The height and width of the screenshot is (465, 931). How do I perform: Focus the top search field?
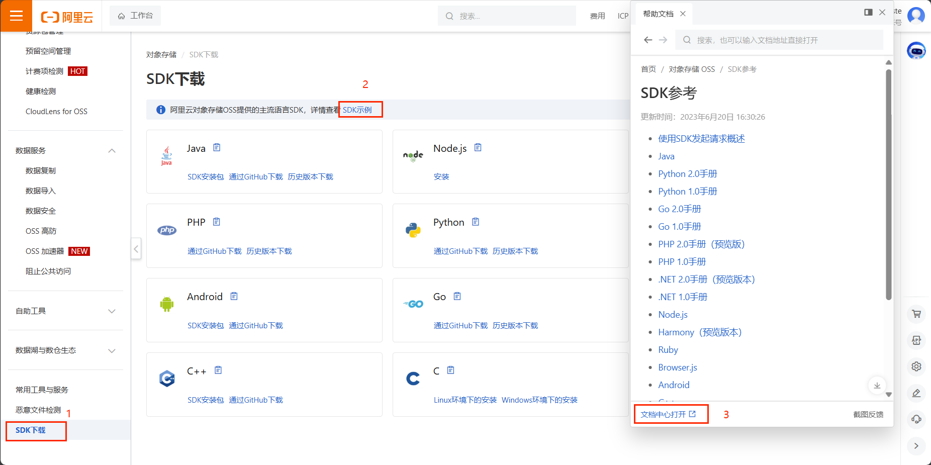click(507, 16)
